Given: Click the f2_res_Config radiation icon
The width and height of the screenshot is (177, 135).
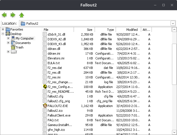Looking at the screenshot, I should coord(45,87).
